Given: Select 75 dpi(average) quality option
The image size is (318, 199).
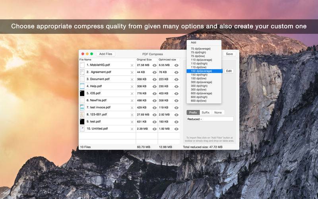Looking at the screenshot, I should click(x=204, y=49).
